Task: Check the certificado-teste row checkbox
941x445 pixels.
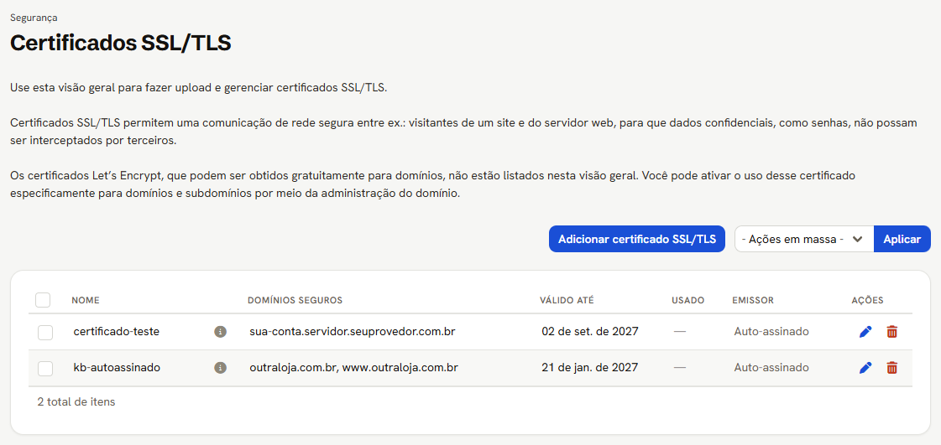Action: 45,333
